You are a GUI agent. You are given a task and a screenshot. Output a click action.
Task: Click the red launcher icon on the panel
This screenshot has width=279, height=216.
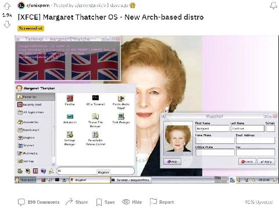point(43,180)
